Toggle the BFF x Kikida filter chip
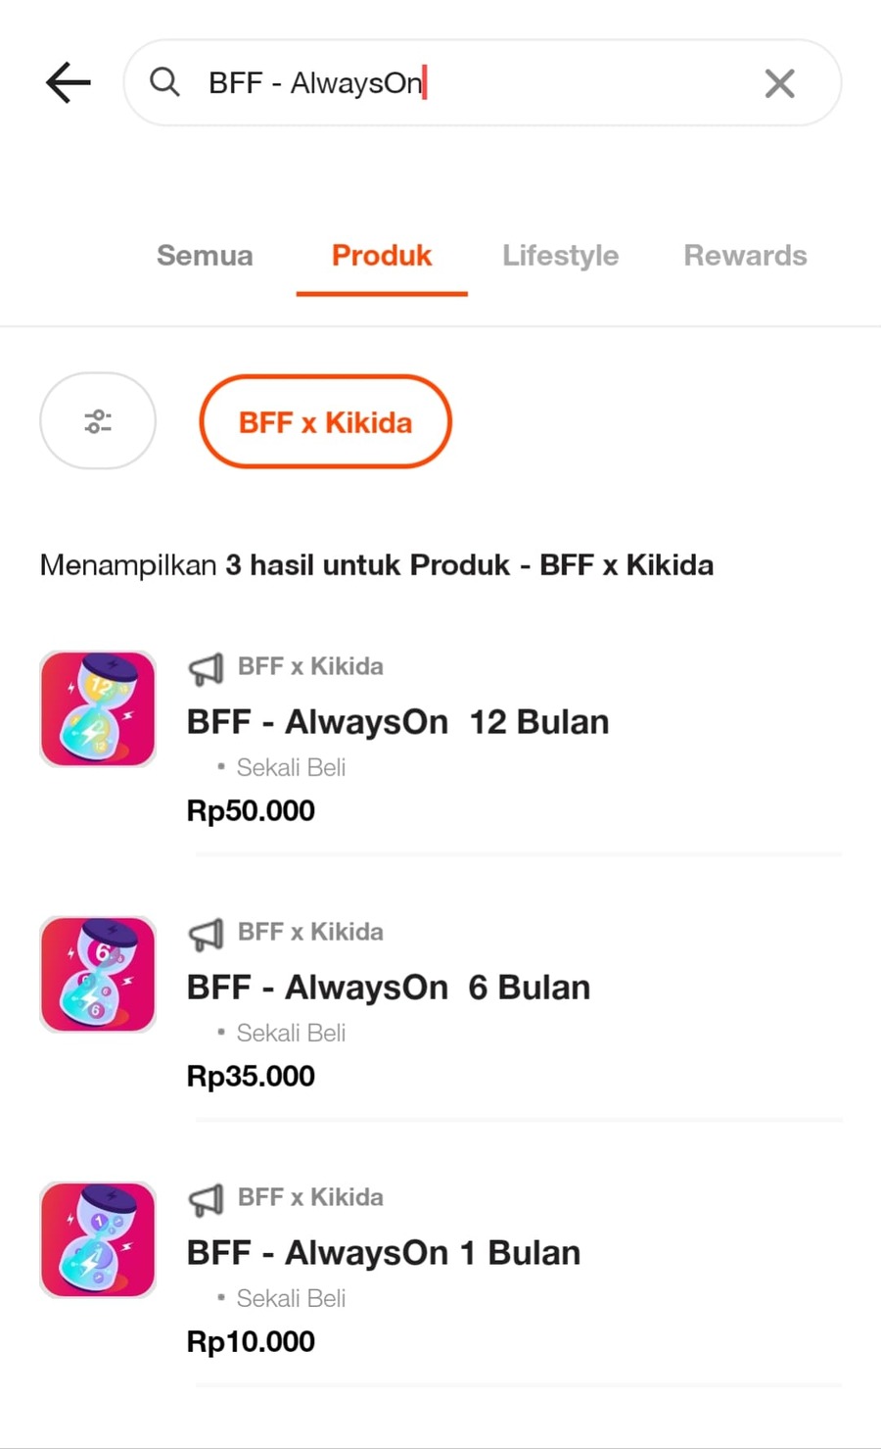Screen dimensions: 881x1449 pos(325,422)
